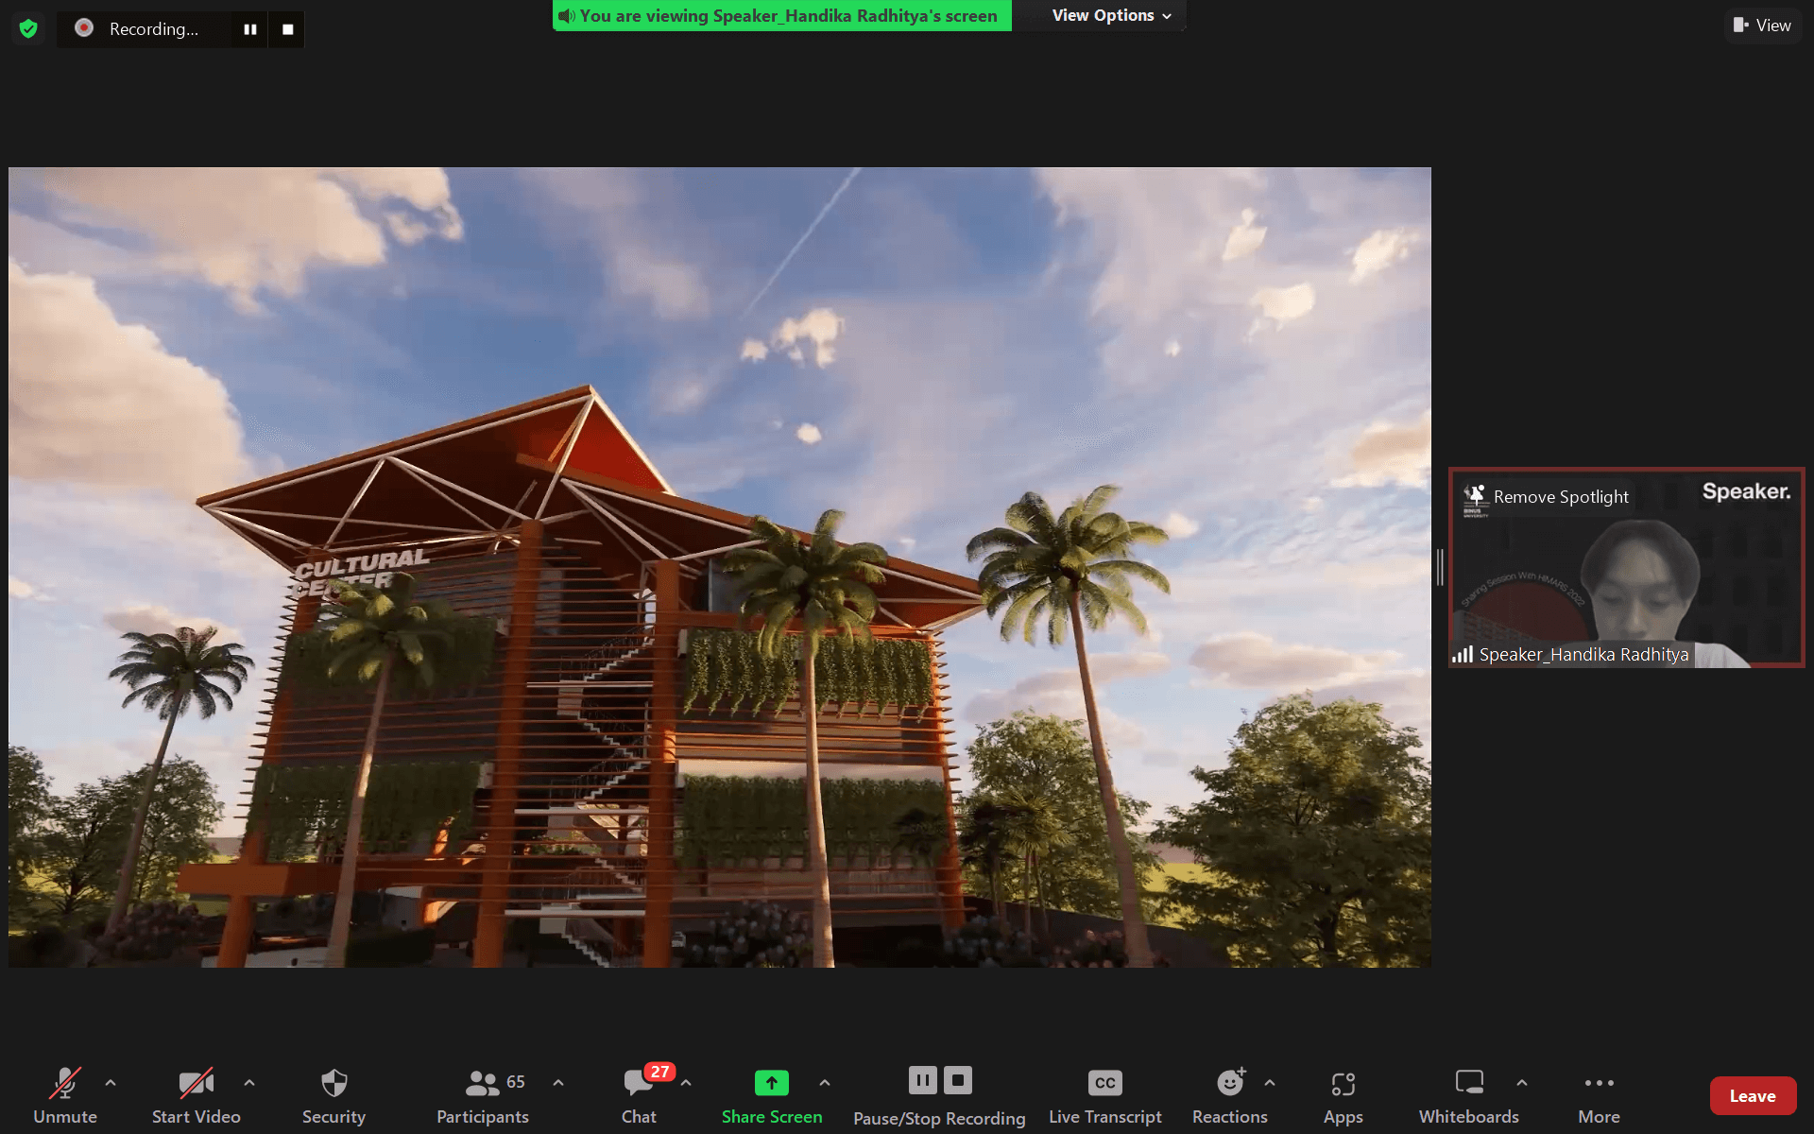Click the viewing Speaker_Handika Radhitya's screen banner
This screenshot has width=1814, height=1134.
781,15
